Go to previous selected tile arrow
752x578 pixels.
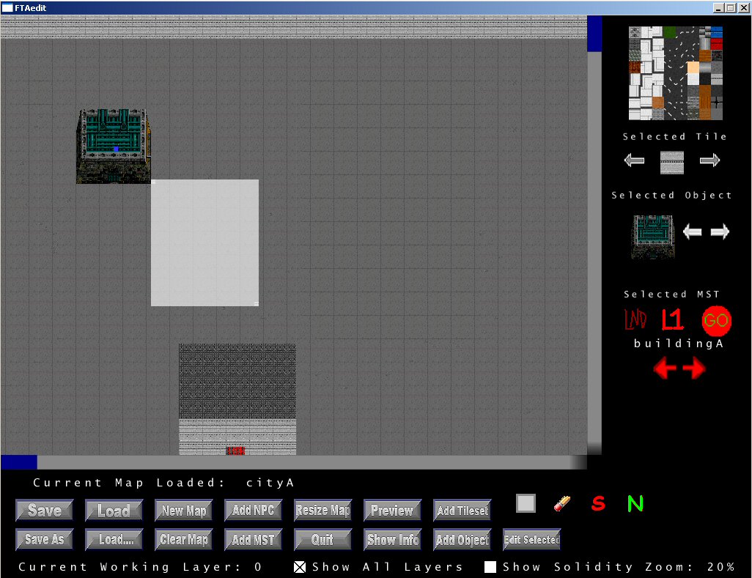click(x=634, y=161)
